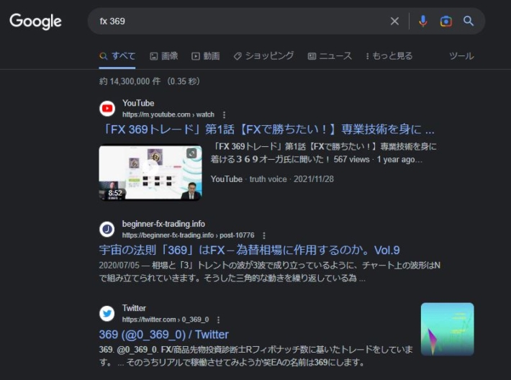Switch to the 動画 tab
The height and width of the screenshot is (380, 511).
tap(206, 56)
